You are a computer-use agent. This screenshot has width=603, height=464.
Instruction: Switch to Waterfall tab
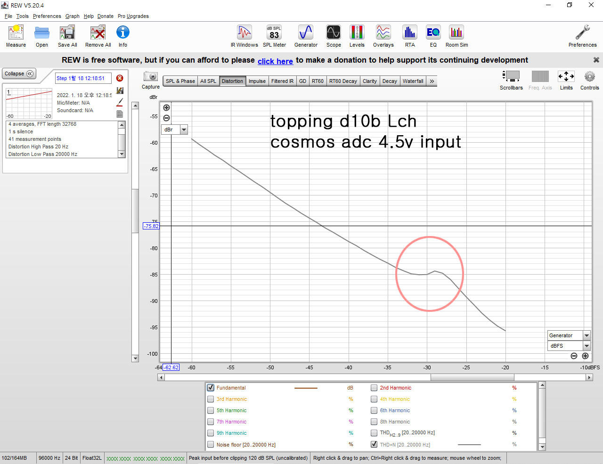[x=413, y=81]
